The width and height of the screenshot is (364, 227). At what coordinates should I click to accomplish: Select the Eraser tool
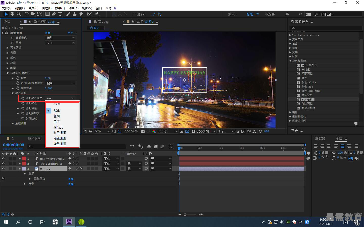point(81,14)
